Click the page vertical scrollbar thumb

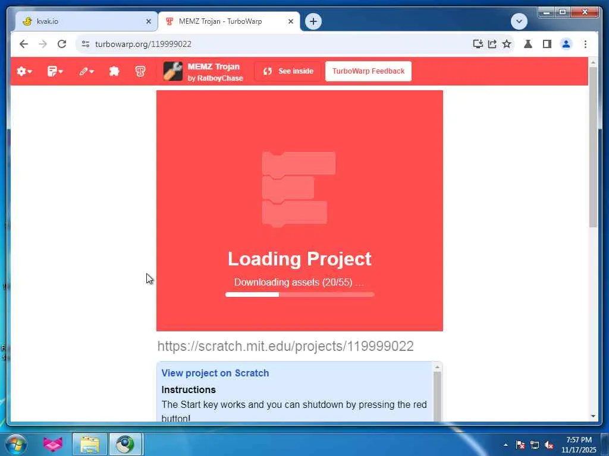(x=593, y=147)
